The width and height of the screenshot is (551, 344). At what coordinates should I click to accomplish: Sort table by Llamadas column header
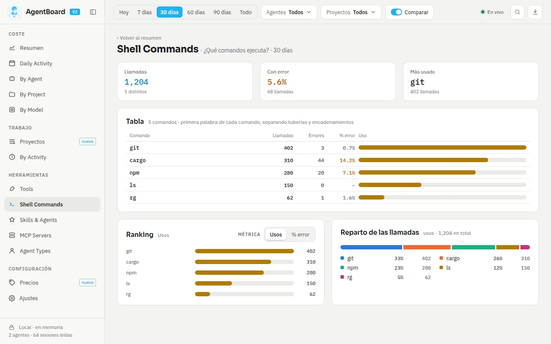coord(283,135)
